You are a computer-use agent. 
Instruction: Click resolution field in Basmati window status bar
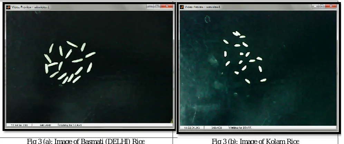tap(45, 125)
